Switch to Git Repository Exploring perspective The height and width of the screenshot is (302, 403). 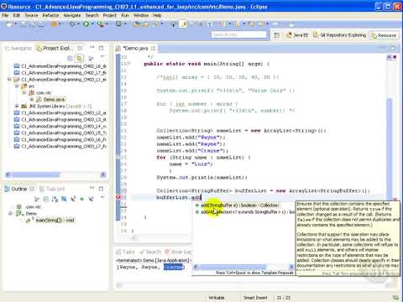(x=339, y=35)
